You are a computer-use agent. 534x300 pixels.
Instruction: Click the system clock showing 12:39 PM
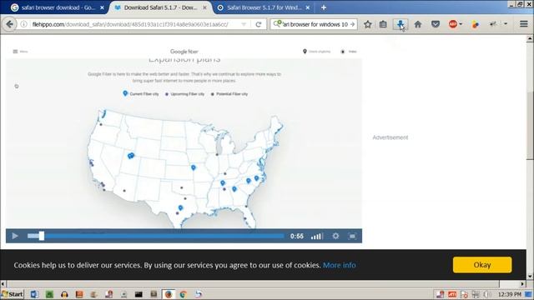[510, 294]
